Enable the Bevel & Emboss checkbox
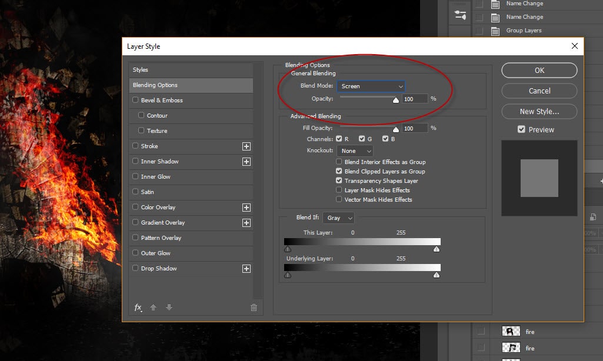This screenshot has width=603, height=361. (x=136, y=101)
